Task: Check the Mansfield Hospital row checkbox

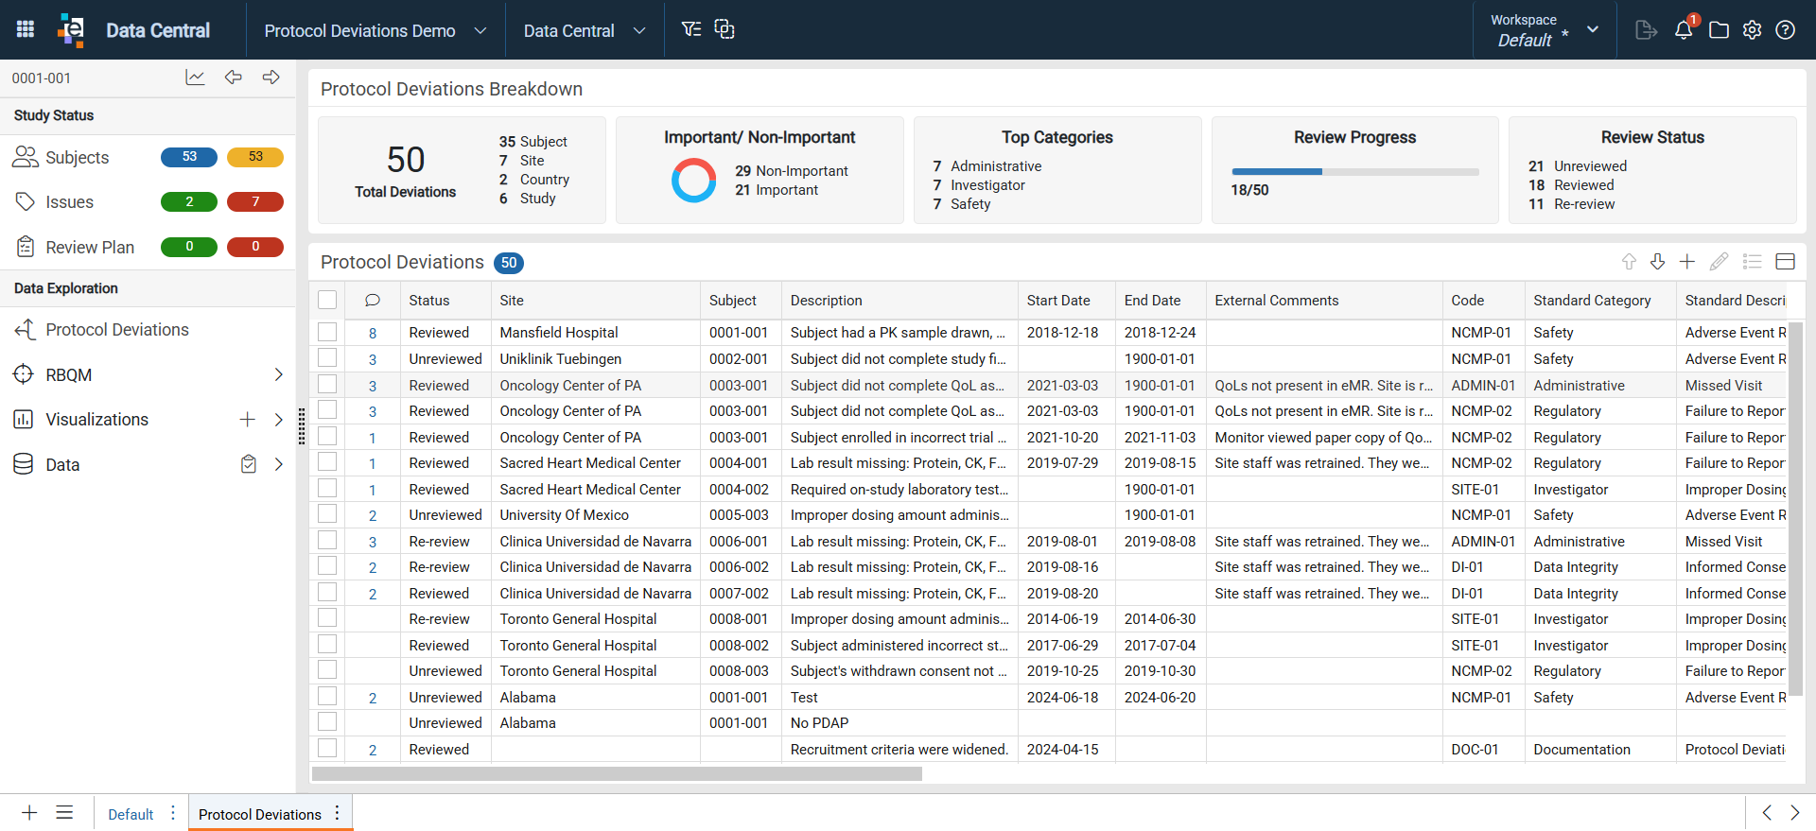Action: (x=327, y=332)
